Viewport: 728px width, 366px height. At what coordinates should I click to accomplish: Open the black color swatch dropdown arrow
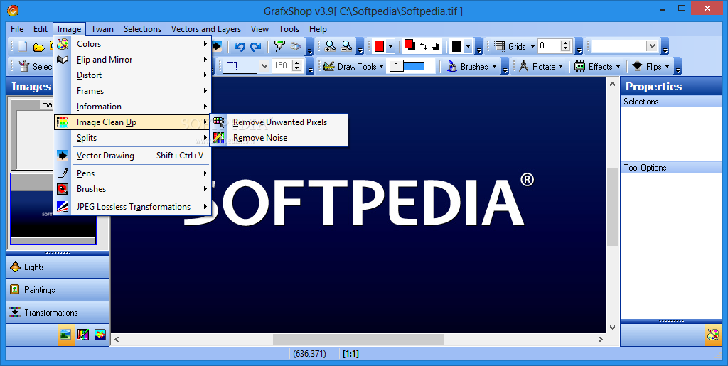pos(468,46)
